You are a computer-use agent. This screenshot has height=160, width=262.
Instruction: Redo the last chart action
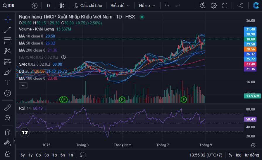pos(178,6)
